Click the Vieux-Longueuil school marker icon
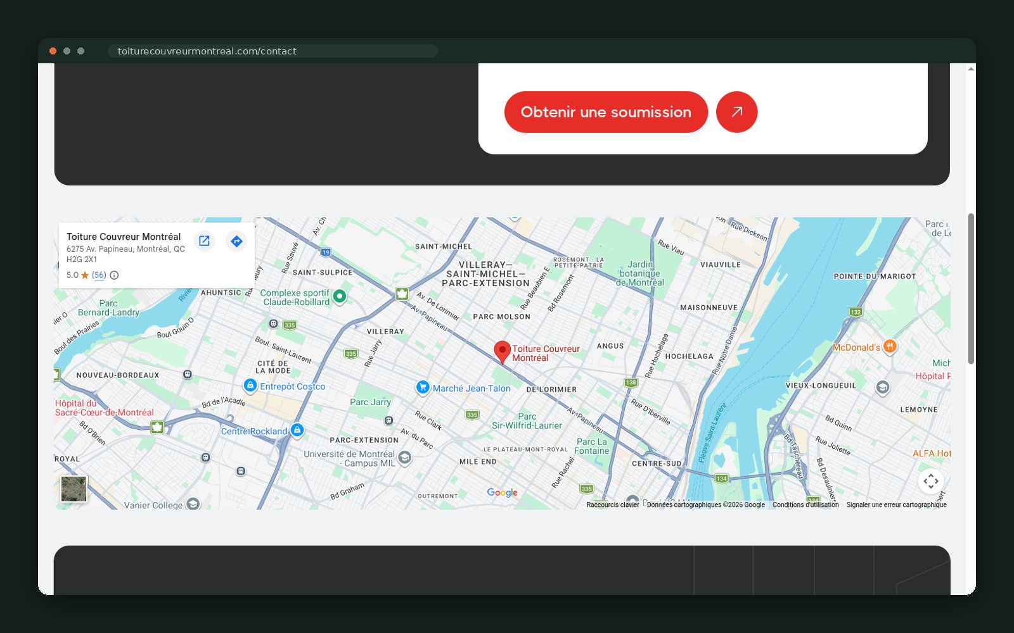Screen dimensions: 1014x633 click(x=882, y=387)
